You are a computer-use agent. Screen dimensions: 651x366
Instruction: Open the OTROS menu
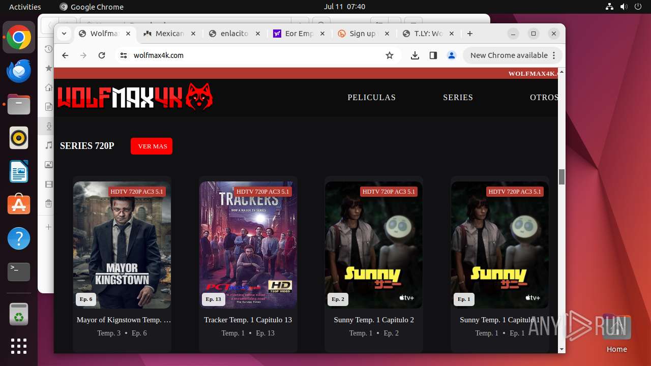(x=544, y=98)
